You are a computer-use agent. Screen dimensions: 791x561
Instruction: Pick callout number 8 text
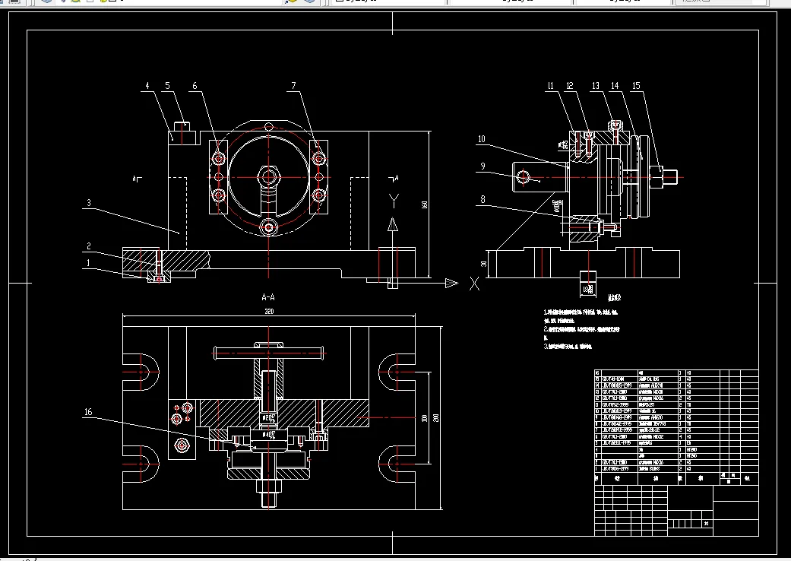point(483,200)
